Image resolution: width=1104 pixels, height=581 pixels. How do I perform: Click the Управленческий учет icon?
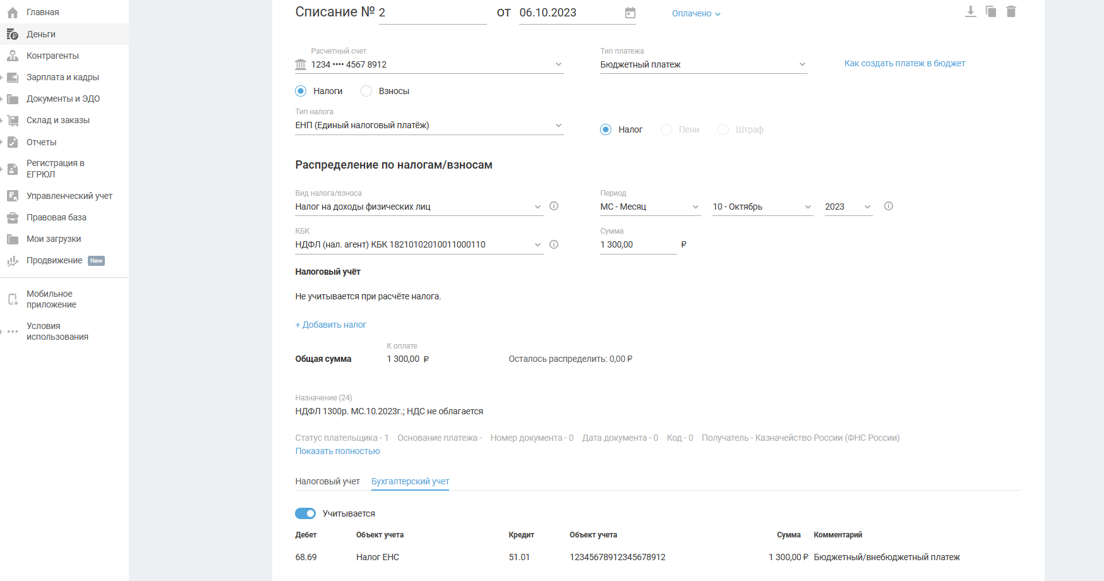coord(13,196)
